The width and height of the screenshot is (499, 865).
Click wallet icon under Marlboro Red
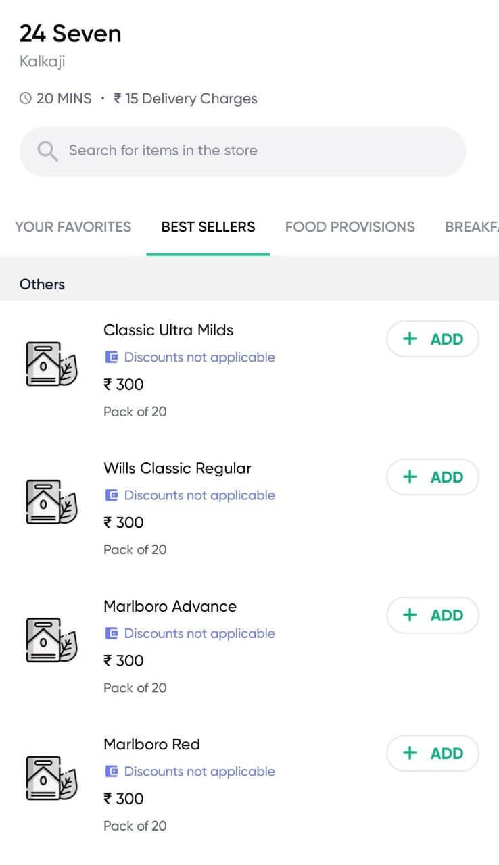click(112, 771)
